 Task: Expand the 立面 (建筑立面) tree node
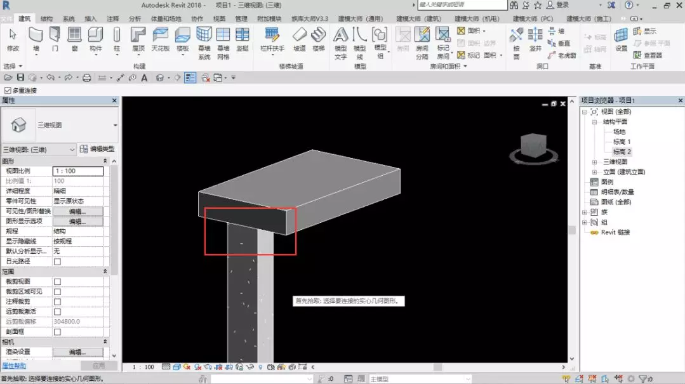pos(594,172)
